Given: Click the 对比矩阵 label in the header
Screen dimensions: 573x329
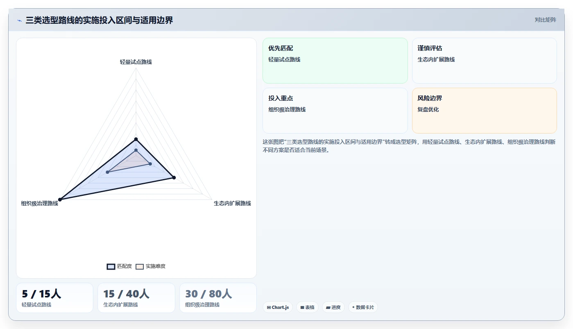Looking at the screenshot, I should (545, 20).
